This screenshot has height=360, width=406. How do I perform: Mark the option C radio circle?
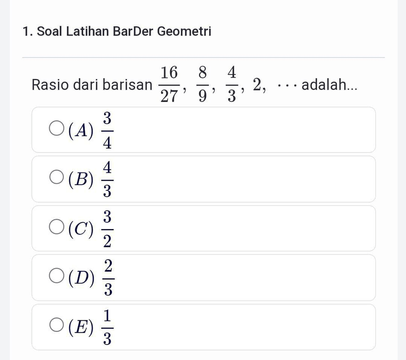(56, 228)
